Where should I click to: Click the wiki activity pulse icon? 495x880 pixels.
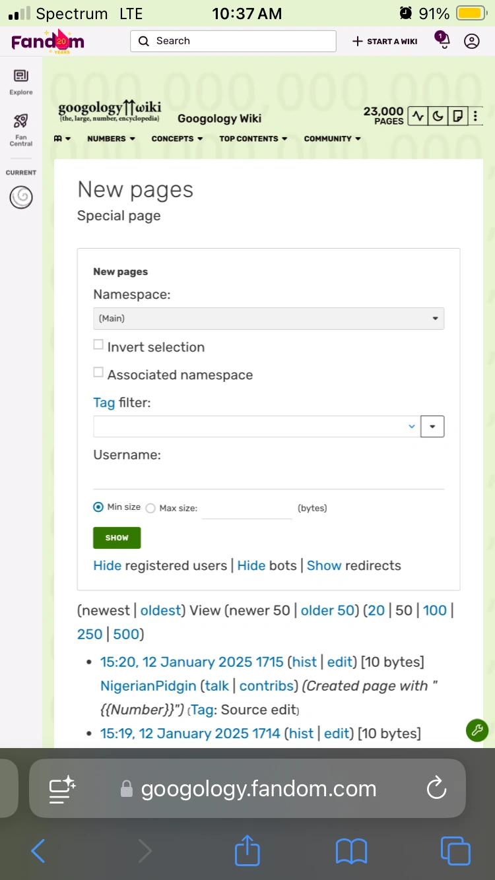[x=418, y=116]
